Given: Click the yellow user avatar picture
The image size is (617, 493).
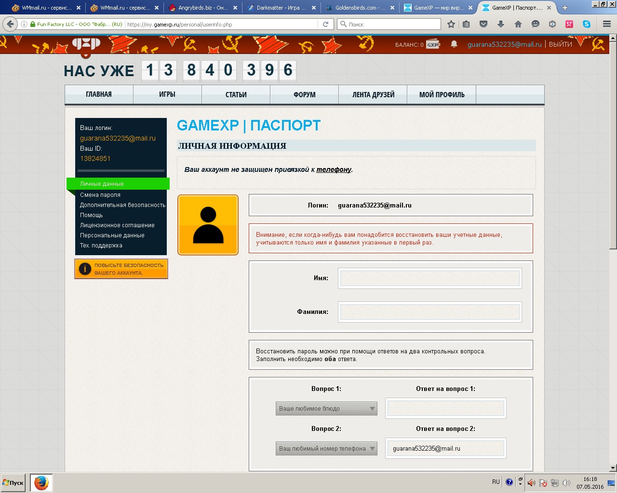Looking at the screenshot, I should coord(208,225).
